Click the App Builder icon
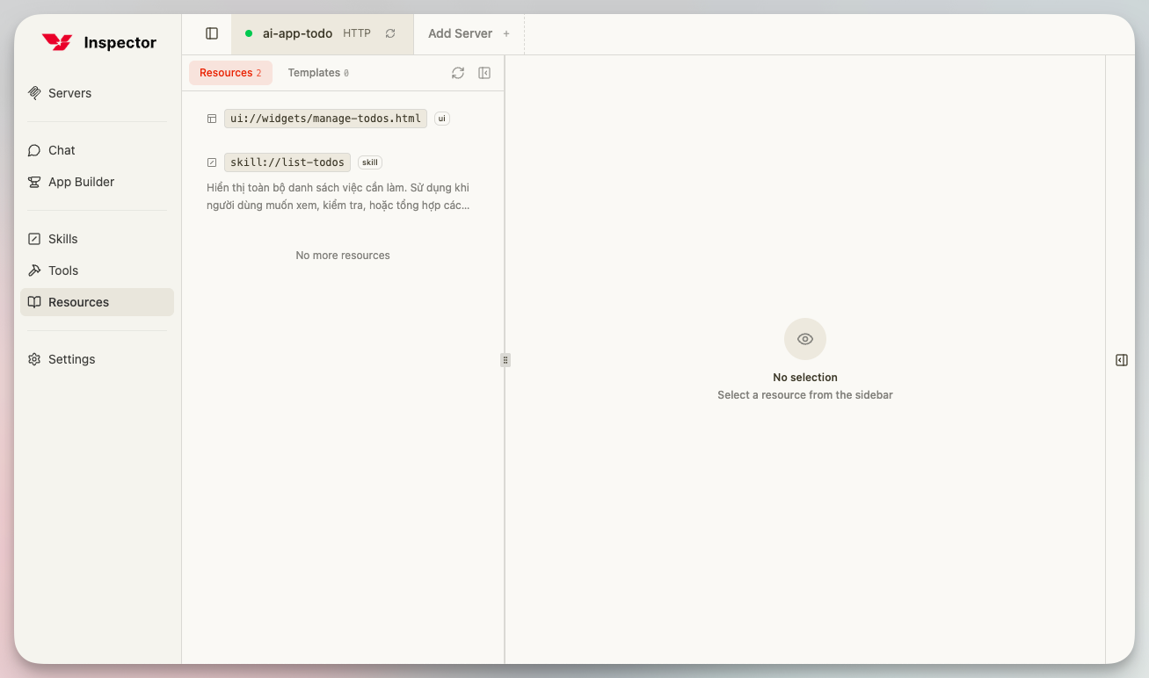The width and height of the screenshot is (1149, 678). click(34, 182)
